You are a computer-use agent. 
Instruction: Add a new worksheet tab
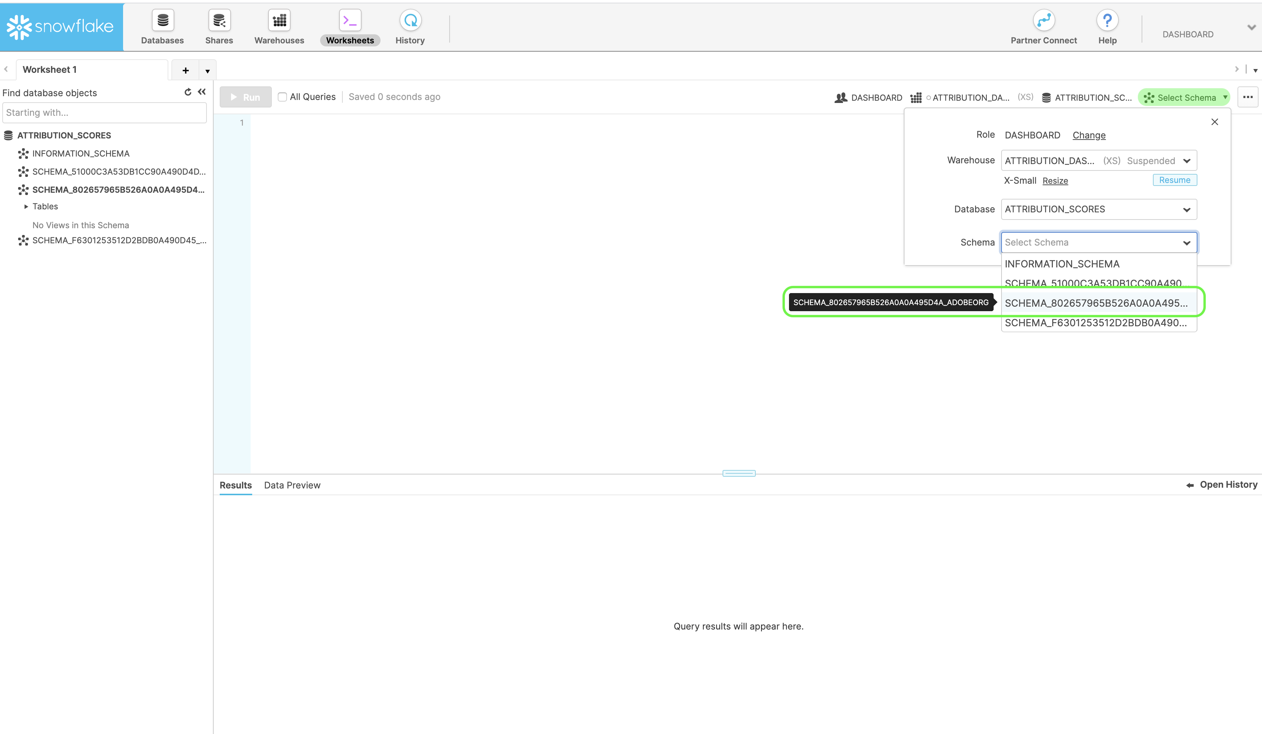[185, 71]
